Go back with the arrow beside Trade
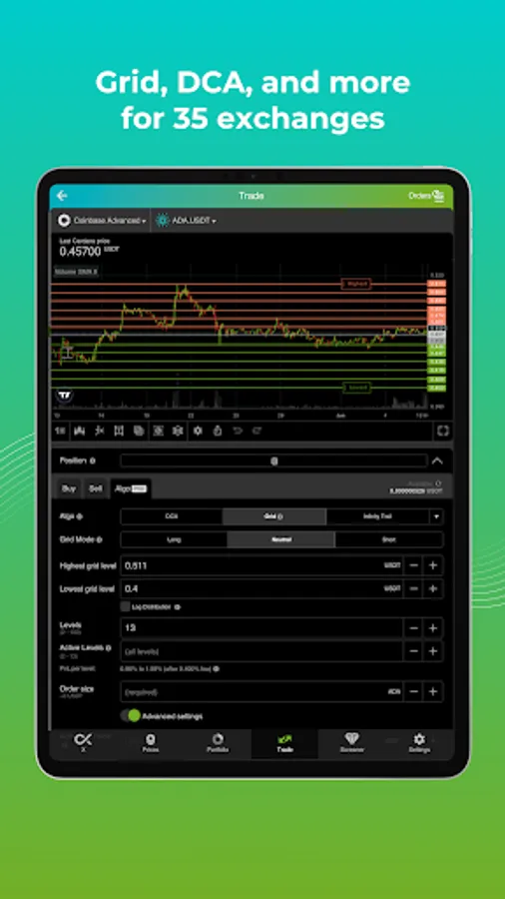 (x=62, y=196)
